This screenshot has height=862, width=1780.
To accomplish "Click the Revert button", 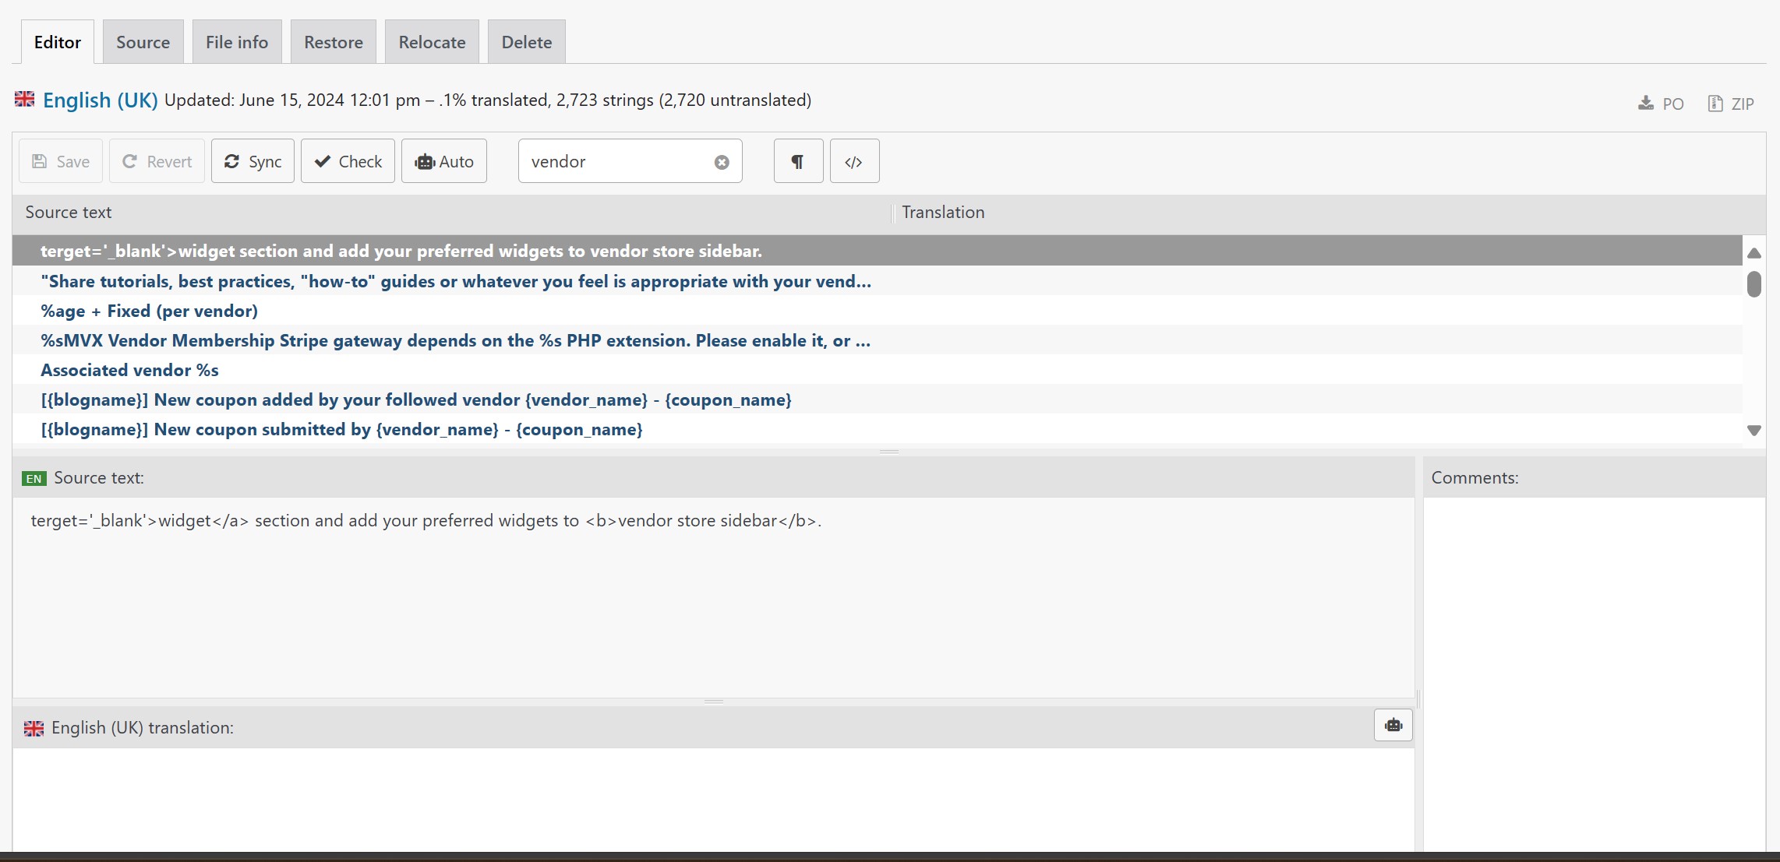I will coord(157,161).
